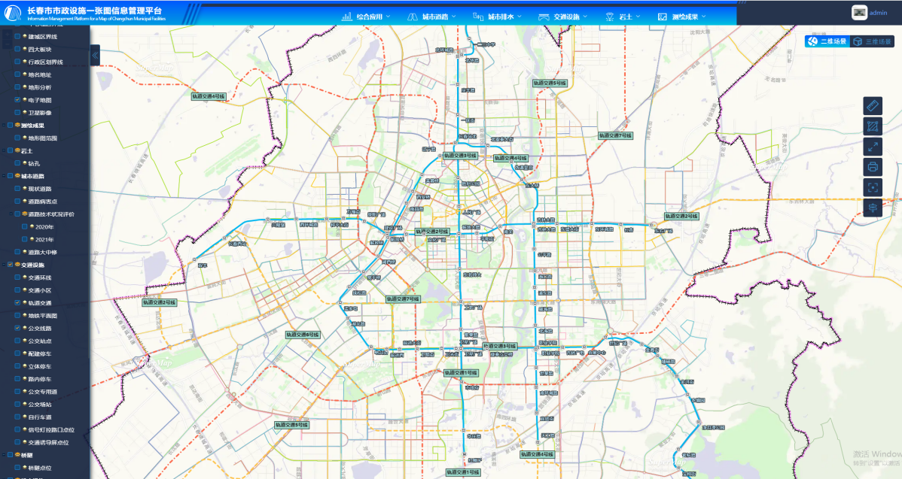
Task: Click the signpost icon in map toolbar
Action: (x=873, y=208)
